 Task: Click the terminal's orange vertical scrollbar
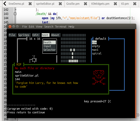(136, 73)
